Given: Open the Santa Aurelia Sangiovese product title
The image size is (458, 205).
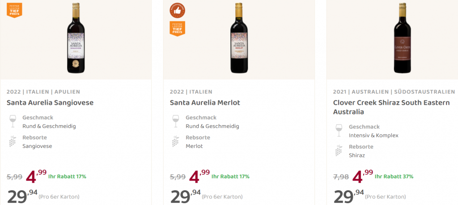Looking at the screenshot, I should pyautogui.click(x=50, y=102).
